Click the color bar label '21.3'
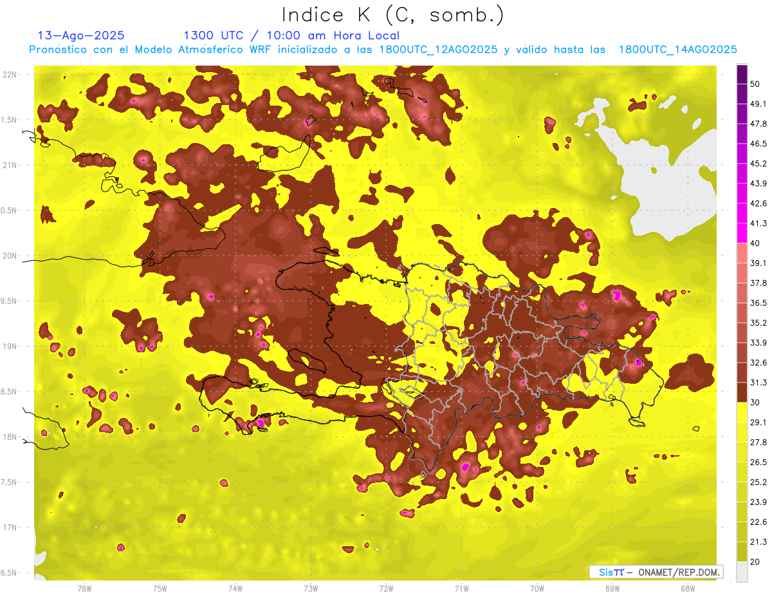This screenshot has width=772, height=597. 759,542
